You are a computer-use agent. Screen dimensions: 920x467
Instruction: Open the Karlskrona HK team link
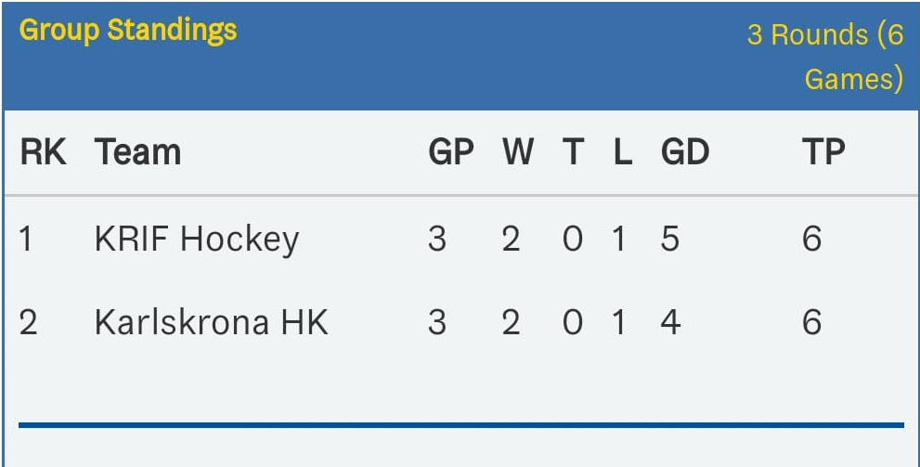coord(211,322)
